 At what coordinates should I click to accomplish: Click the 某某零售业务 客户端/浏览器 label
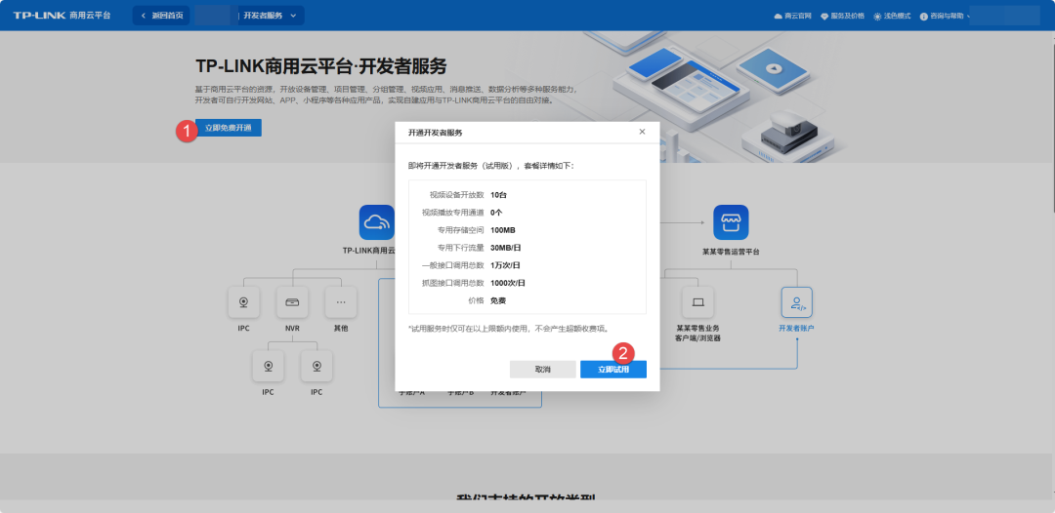[x=697, y=333]
